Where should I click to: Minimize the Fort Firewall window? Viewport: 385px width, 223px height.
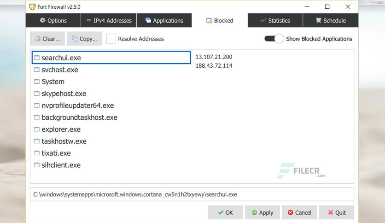click(307, 6)
